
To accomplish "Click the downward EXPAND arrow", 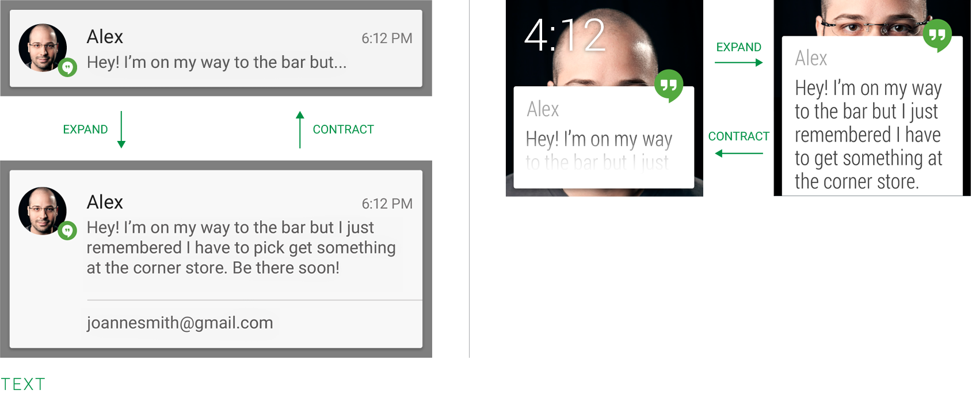I will click(121, 129).
